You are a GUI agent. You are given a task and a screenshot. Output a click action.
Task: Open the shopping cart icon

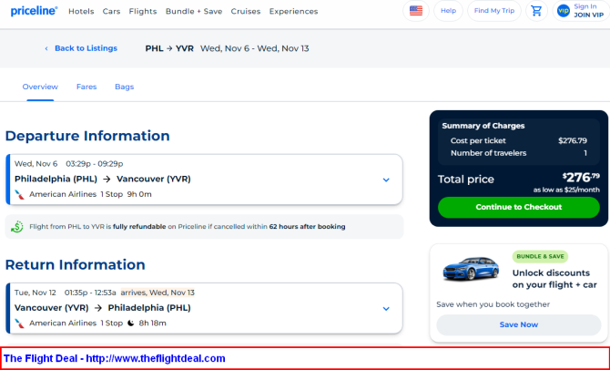(x=536, y=11)
